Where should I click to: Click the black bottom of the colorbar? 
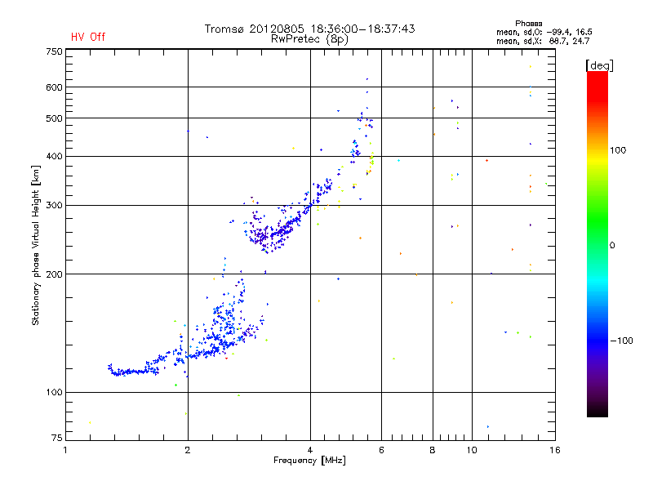click(597, 411)
